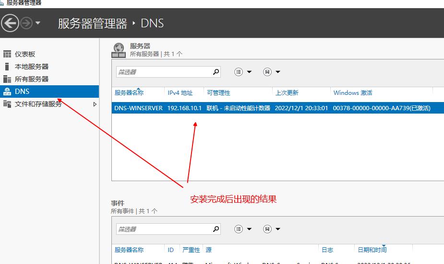
Task: Click the events list criteria icon
Action: click(x=239, y=229)
